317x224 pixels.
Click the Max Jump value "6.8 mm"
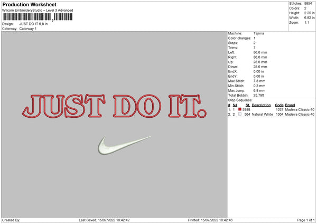pyautogui.click(x=259, y=90)
